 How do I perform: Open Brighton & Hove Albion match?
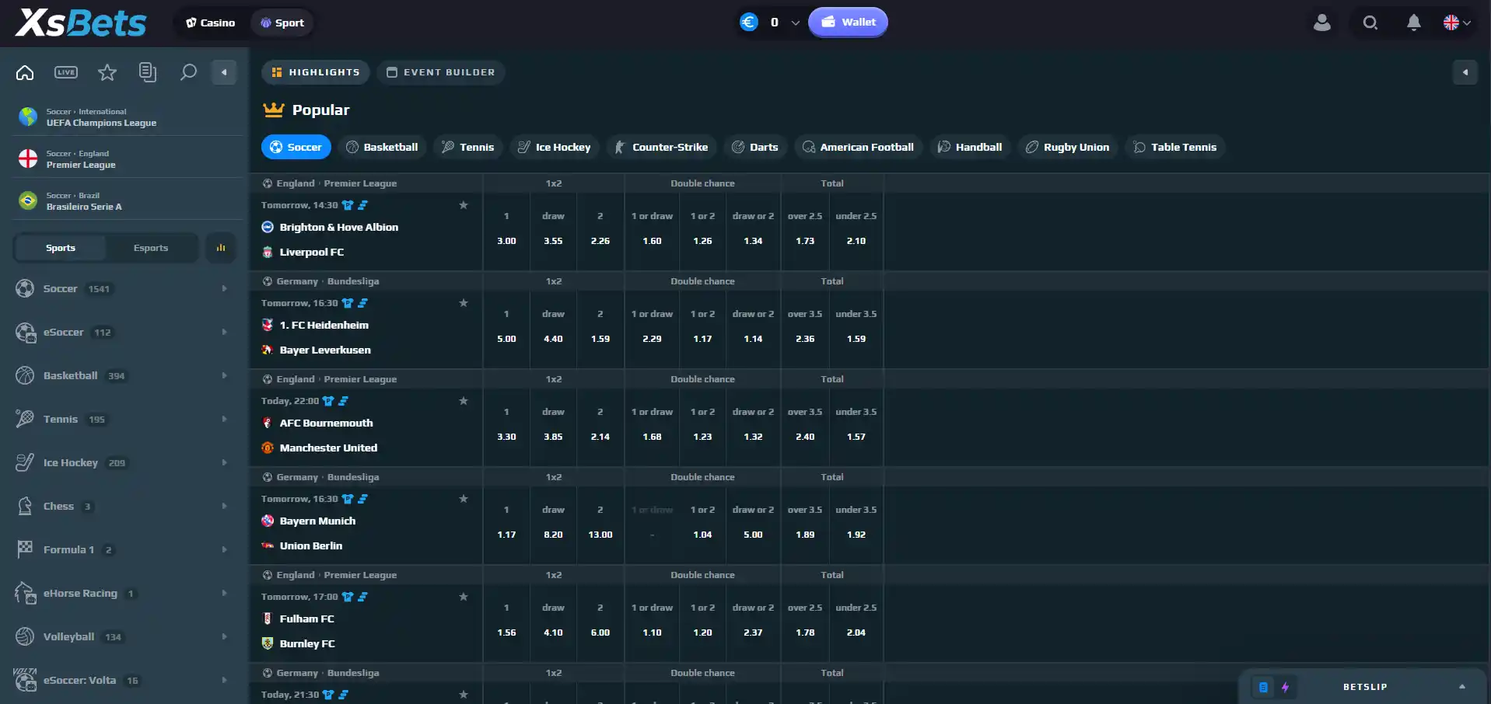click(339, 227)
